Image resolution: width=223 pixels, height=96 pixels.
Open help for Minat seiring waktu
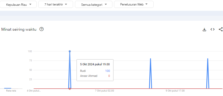coord(41,29)
